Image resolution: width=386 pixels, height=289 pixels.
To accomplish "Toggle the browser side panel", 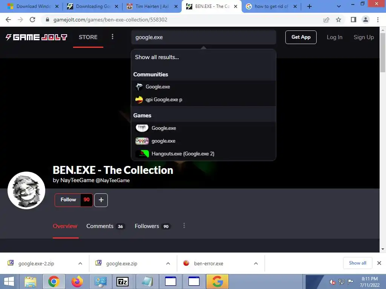I will point(354,20).
